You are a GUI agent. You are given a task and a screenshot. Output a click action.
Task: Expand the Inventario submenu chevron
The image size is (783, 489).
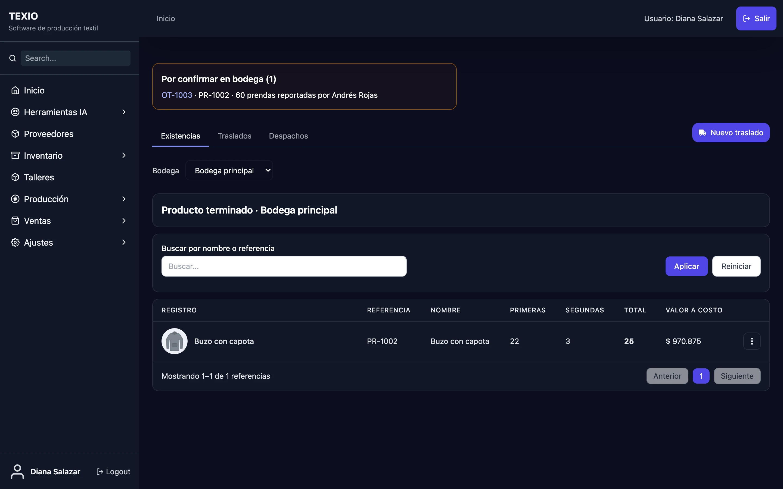(x=124, y=156)
